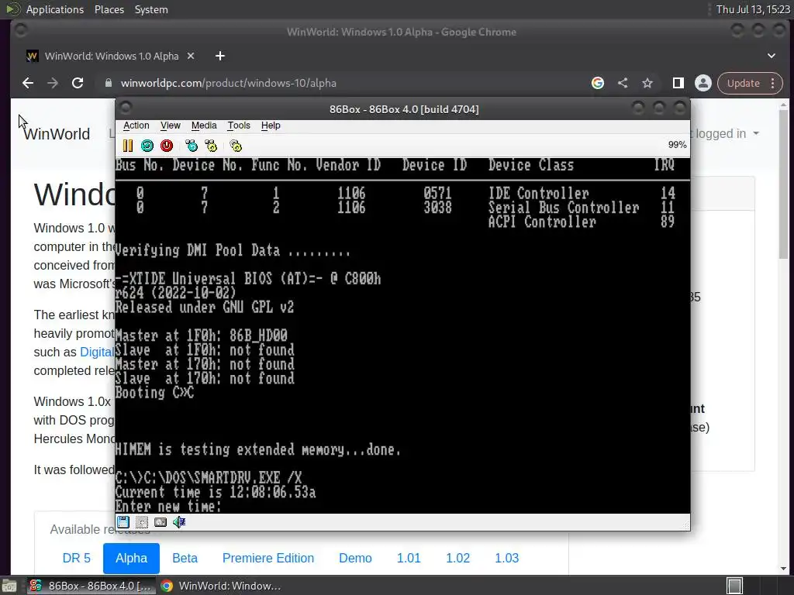
Task: Send Ctrl+Alt+Esc via toolbar icon
Action: (x=211, y=146)
